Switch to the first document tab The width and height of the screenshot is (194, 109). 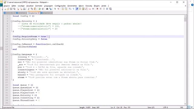click(9, 13)
